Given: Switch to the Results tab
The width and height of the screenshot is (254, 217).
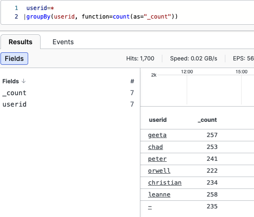Looking at the screenshot, I should (x=21, y=42).
